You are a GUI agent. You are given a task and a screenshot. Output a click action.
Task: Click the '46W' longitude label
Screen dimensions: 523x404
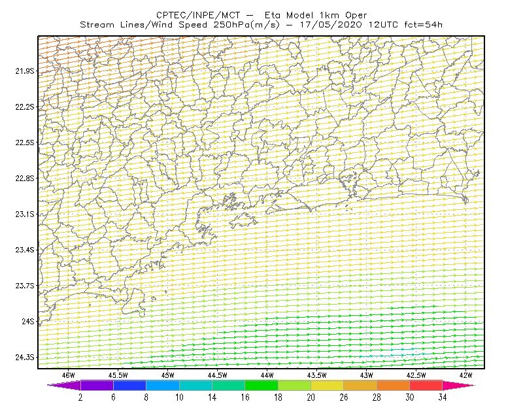[x=69, y=375]
